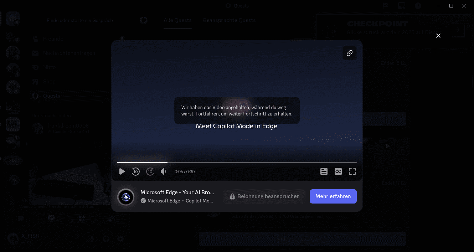Switch to Beanspruchte Quests tab
Screen dimensions: 474x252
[229, 20]
